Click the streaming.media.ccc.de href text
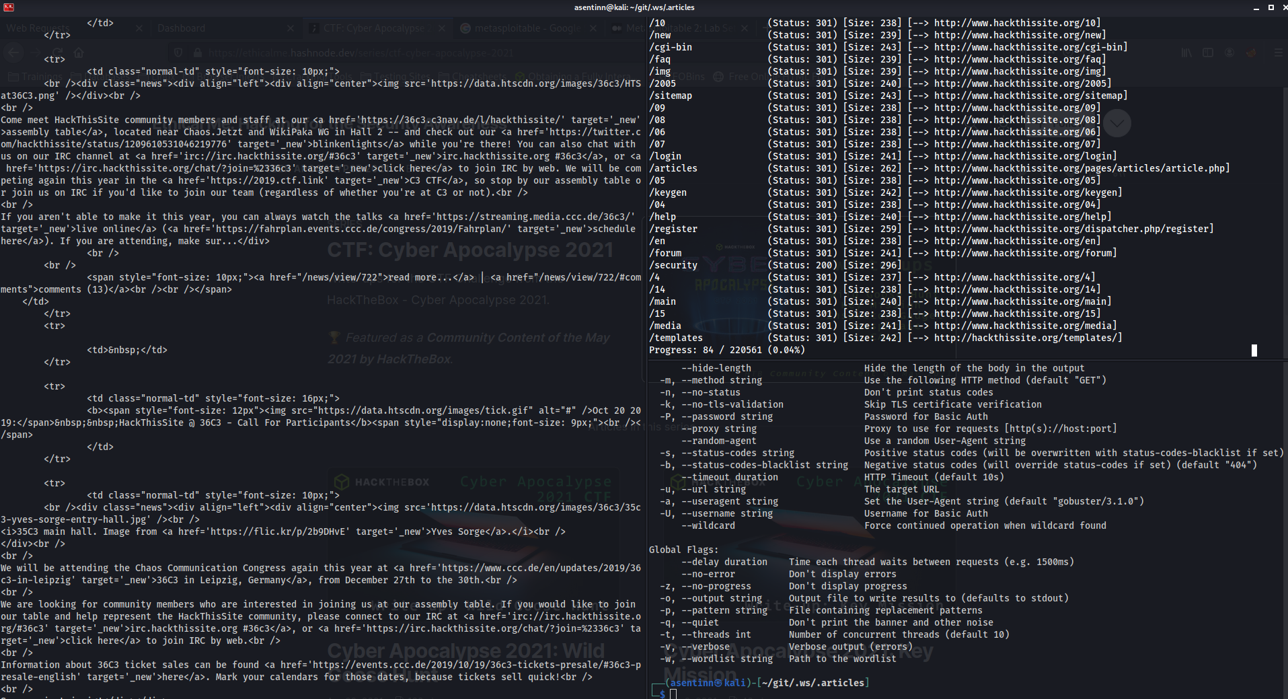1288x699 pixels. [x=536, y=217]
